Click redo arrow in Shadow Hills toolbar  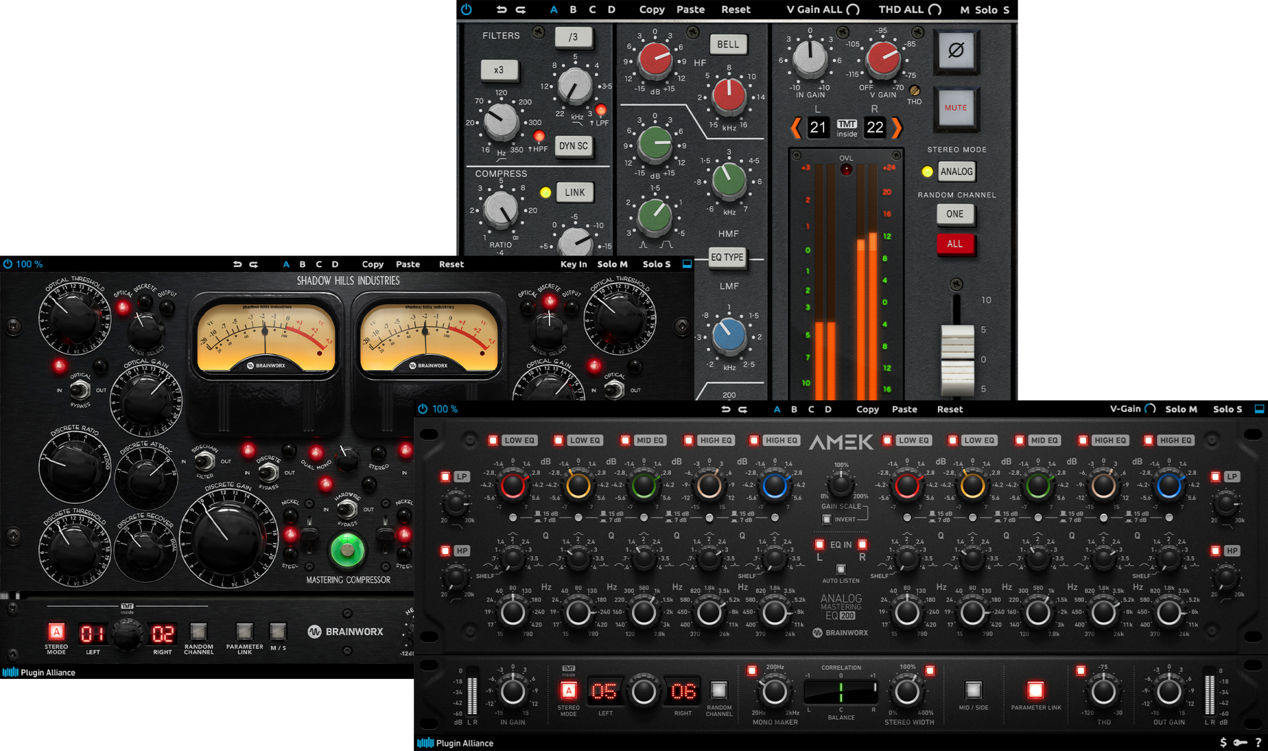click(x=254, y=264)
